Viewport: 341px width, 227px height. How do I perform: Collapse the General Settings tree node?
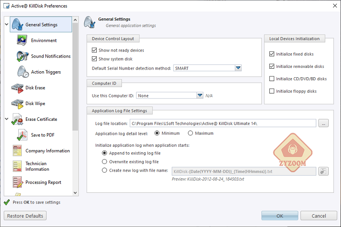[x=6, y=24]
